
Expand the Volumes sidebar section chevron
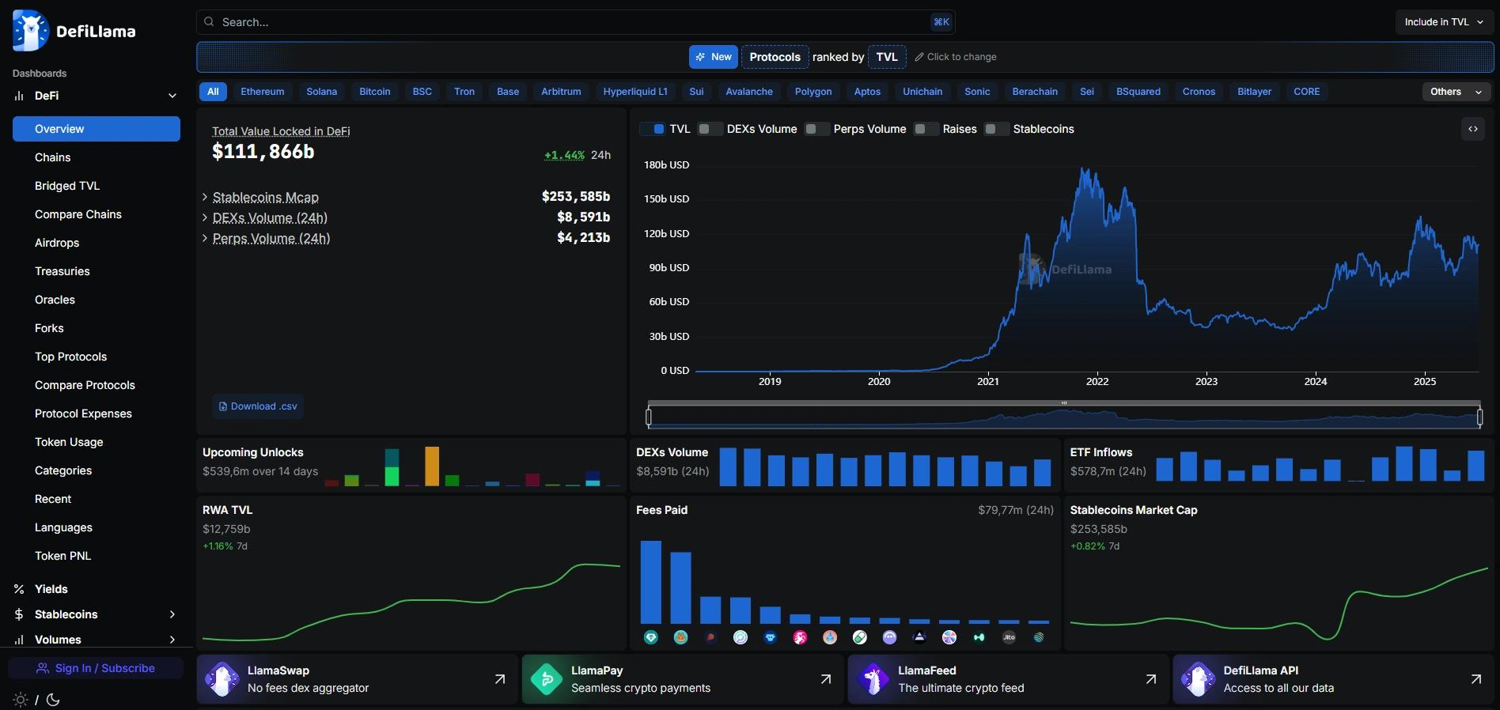[172, 640]
